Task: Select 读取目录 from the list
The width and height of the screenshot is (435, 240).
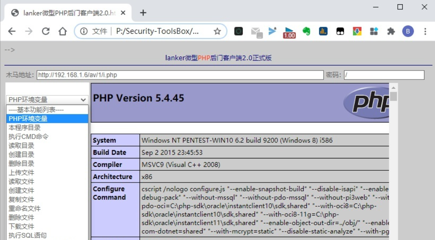Action: coord(47,146)
